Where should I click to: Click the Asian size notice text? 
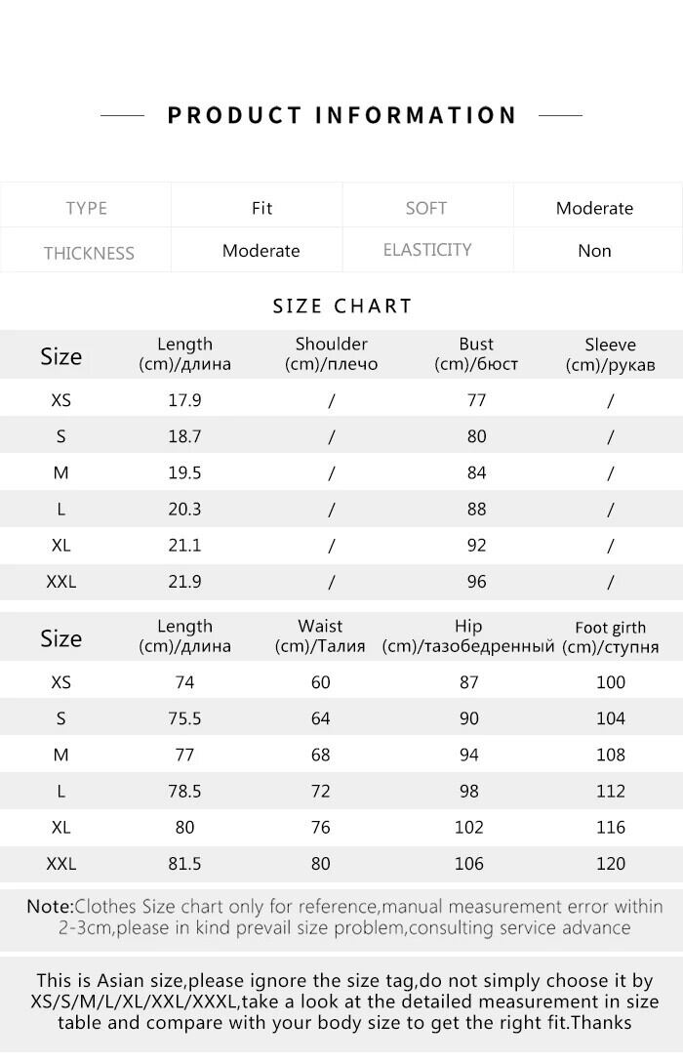point(344,1001)
